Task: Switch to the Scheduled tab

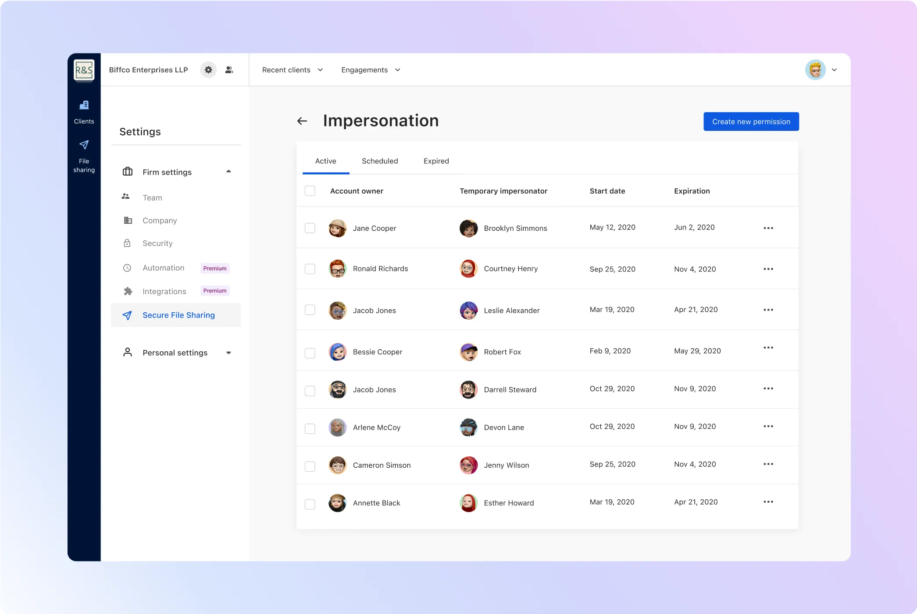Action: (380, 161)
